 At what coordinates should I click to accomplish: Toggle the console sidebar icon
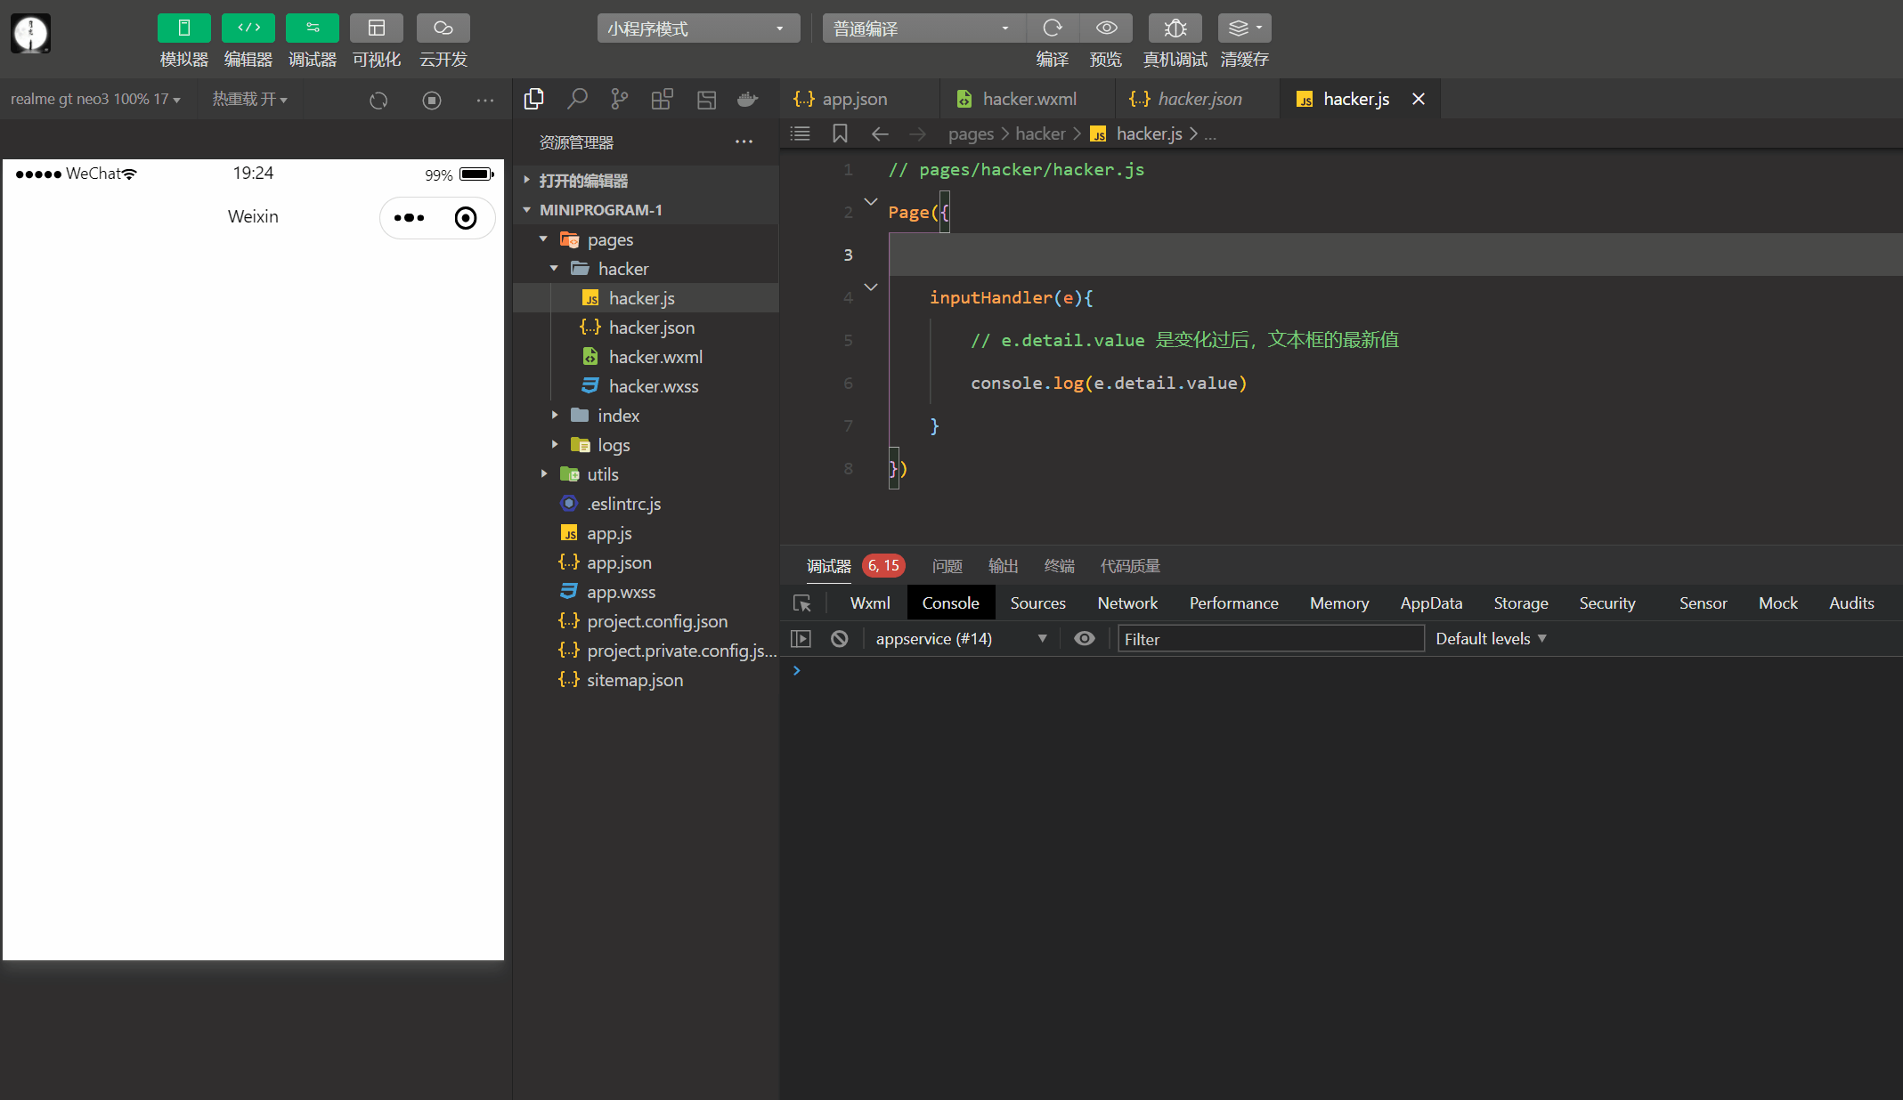tap(801, 639)
